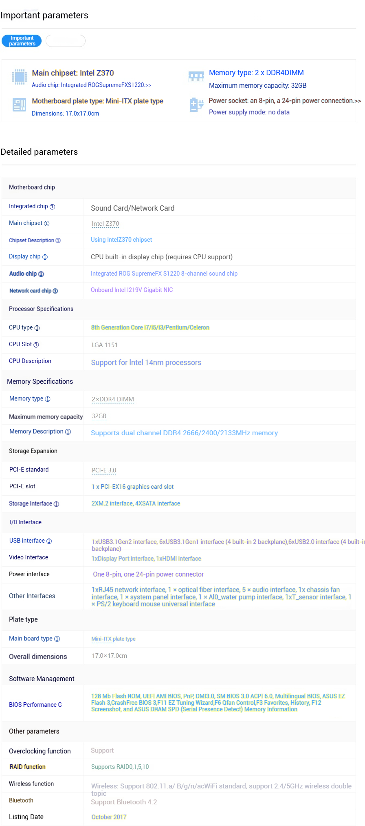The image size is (365, 826).
Task: Click the 8th Generation Core i7/i5/i3/Pentium/Celeron link
Action: coord(150,327)
